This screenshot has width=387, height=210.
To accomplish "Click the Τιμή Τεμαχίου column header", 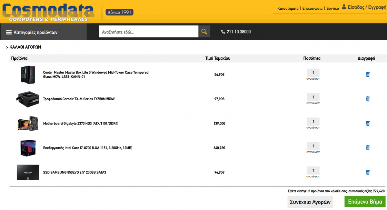I will pyautogui.click(x=218, y=58).
